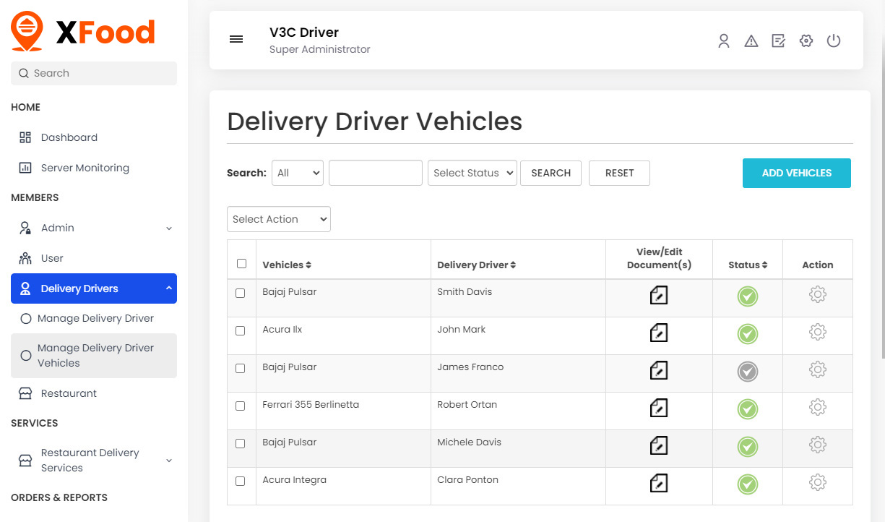
Task: Check the row for Acura Integra
Action: pyautogui.click(x=241, y=481)
